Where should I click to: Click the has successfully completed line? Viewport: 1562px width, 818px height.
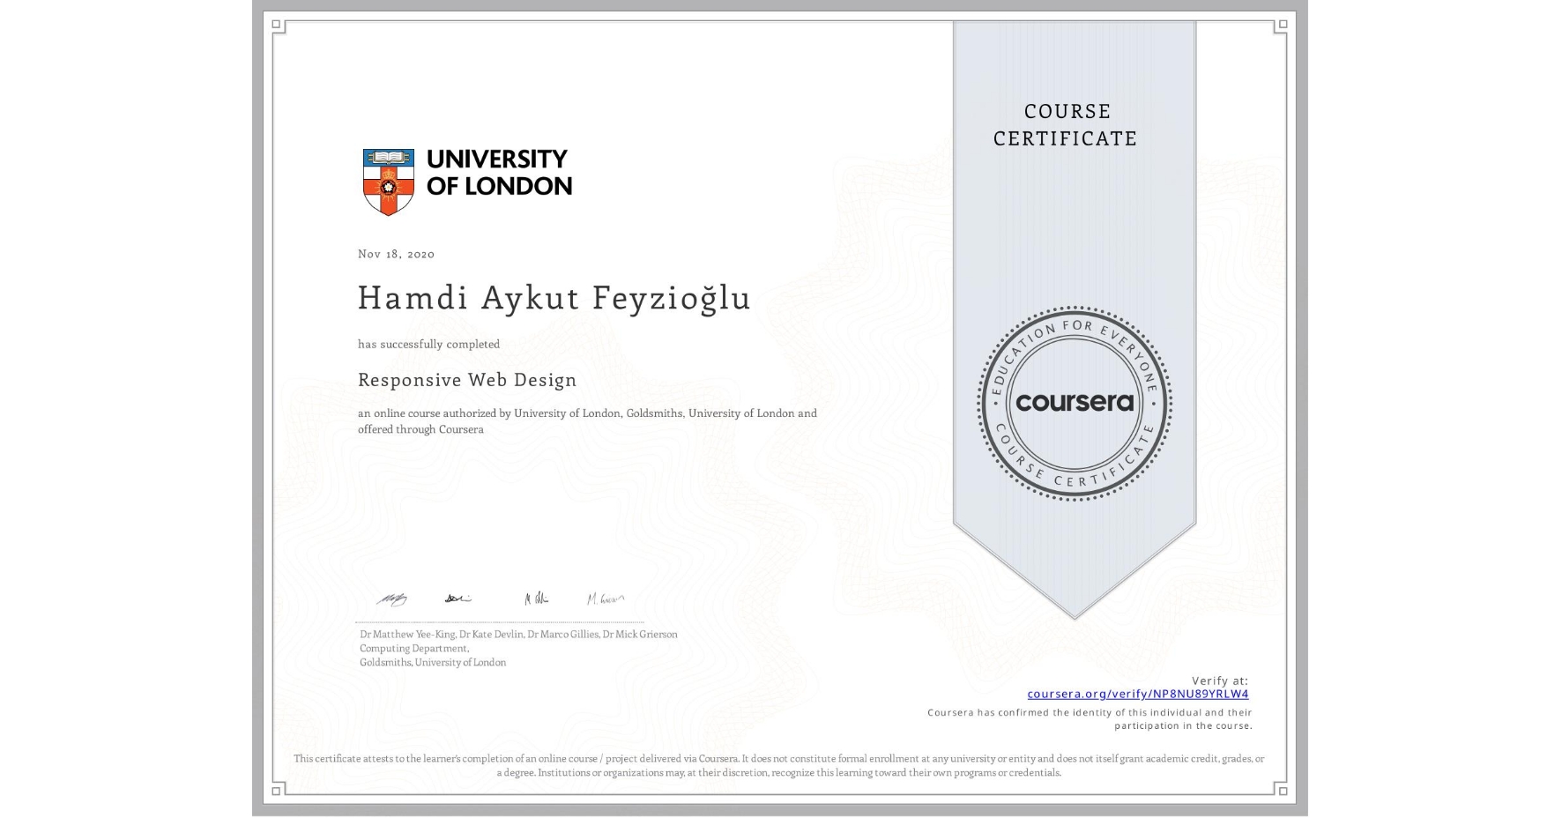coord(428,344)
